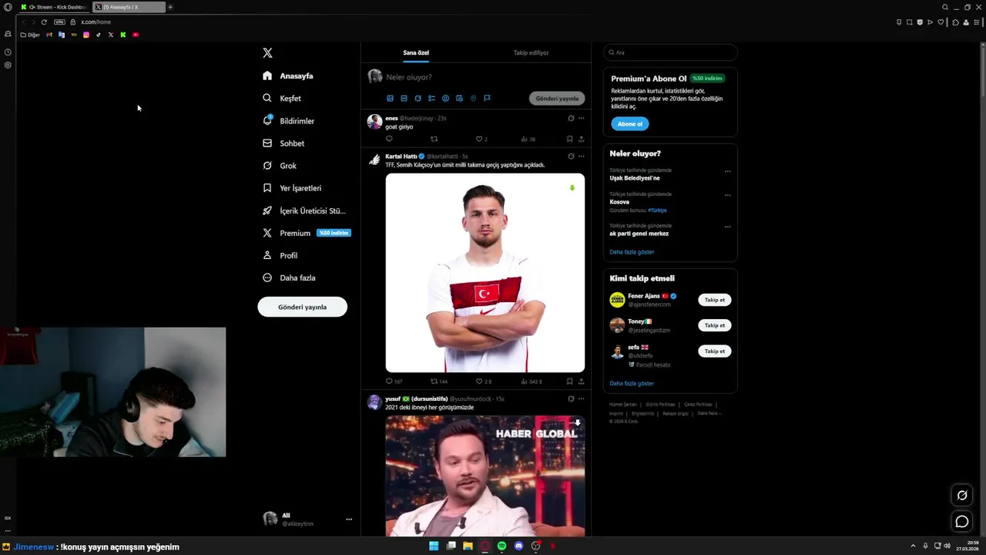Like Kartal Hattı post
The height and width of the screenshot is (555, 986).
478,381
